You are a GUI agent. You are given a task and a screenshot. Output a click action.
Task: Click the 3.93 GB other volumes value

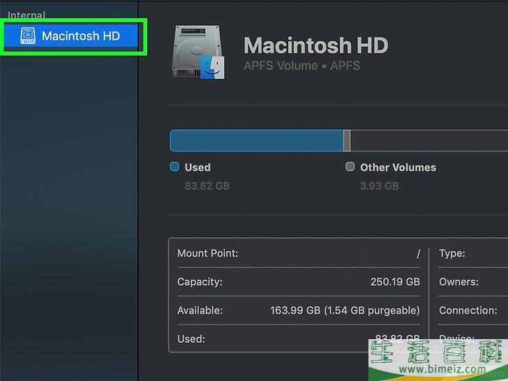[380, 186]
